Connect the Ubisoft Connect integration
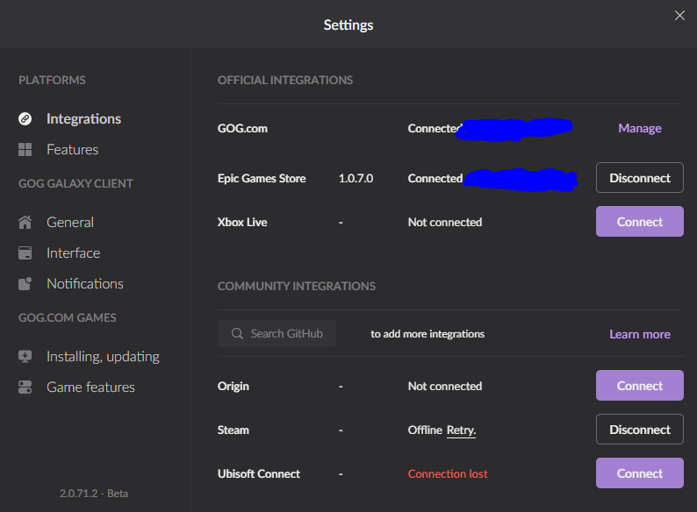The height and width of the screenshot is (512, 697). 640,473
